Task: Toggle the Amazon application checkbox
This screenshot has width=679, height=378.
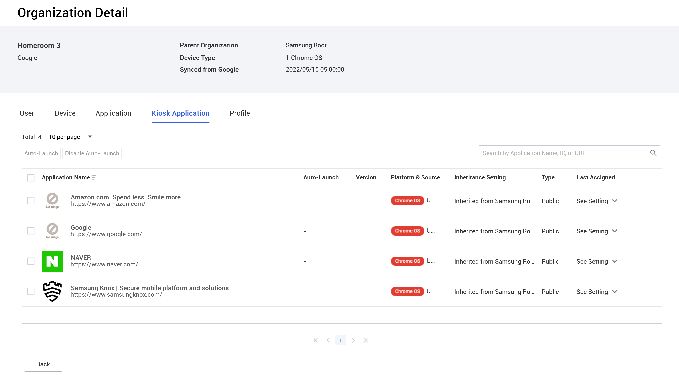Action: (x=31, y=201)
